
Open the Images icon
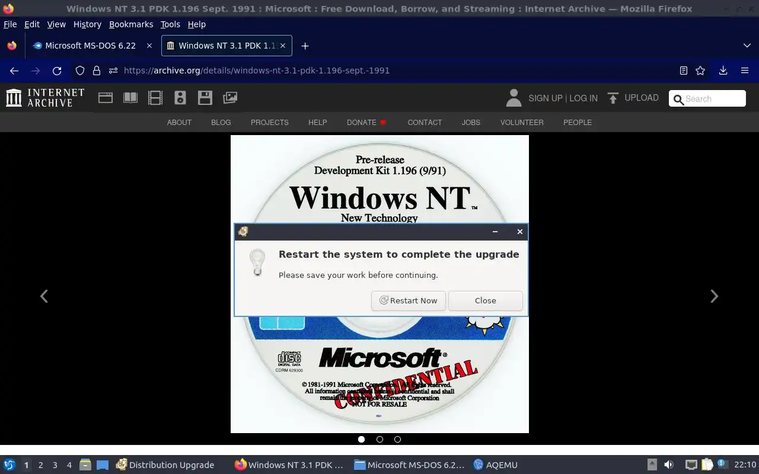tap(230, 98)
